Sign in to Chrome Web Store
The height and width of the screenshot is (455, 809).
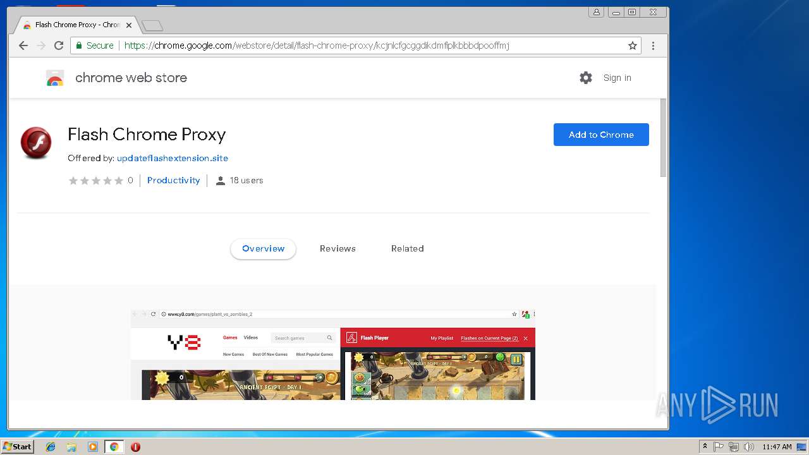(617, 78)
